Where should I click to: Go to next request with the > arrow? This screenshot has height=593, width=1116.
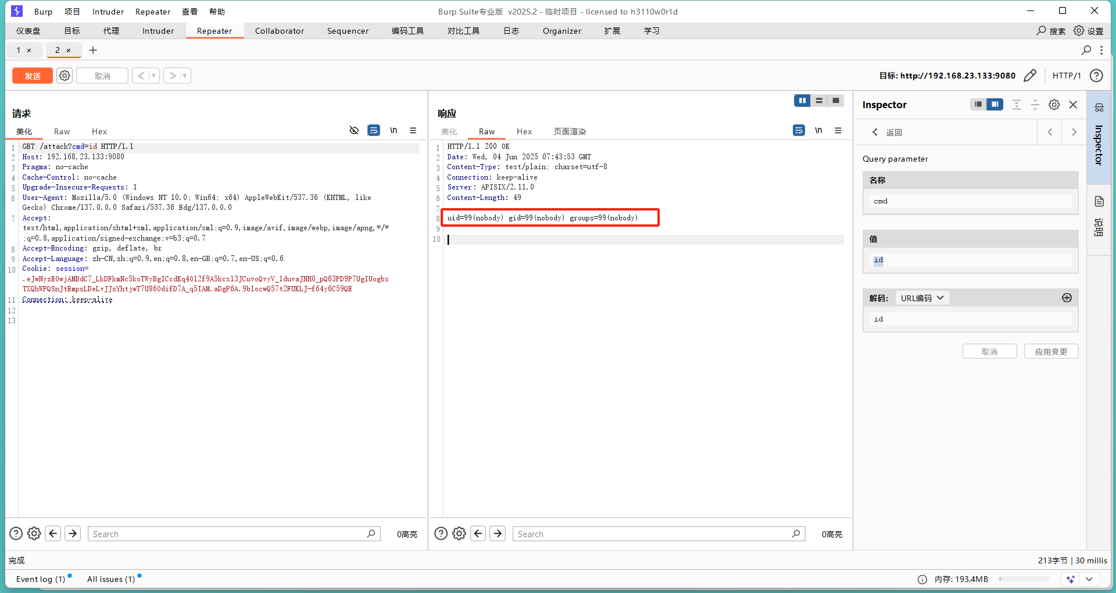[172, 76]
